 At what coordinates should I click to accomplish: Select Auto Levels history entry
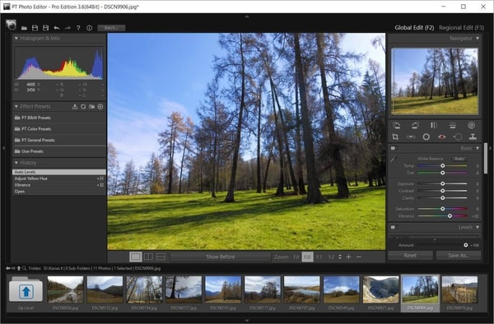tap(59, 172)
